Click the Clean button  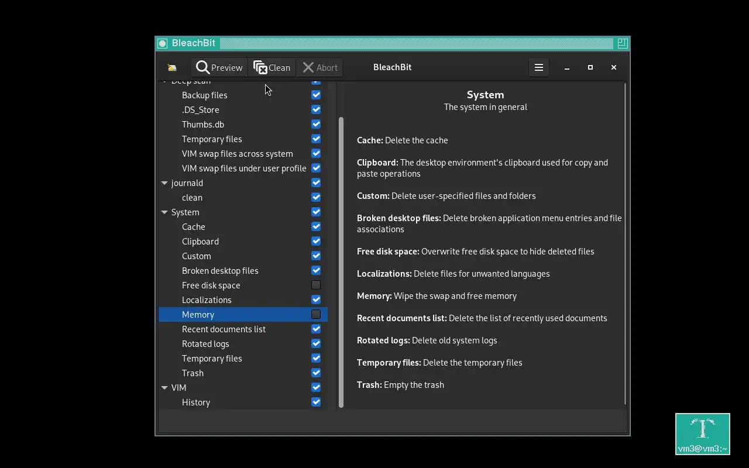272,67
